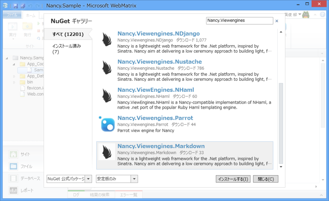This screenshot has height=201, width=329.
Task: Select Web.config file in tree
Action: coord(35,94)
